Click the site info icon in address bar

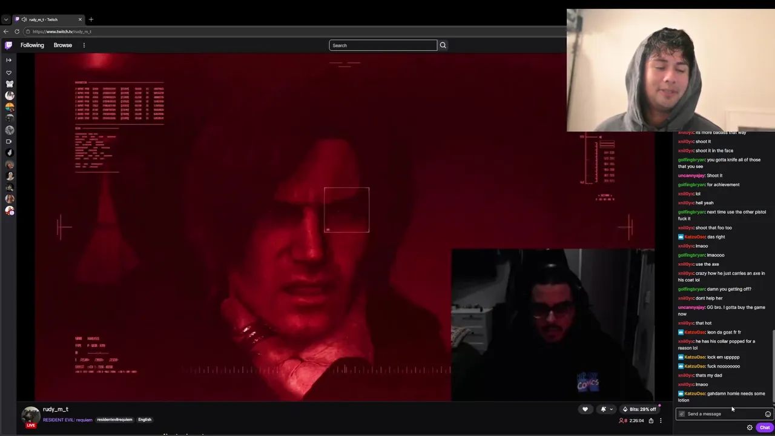point(27,31)
